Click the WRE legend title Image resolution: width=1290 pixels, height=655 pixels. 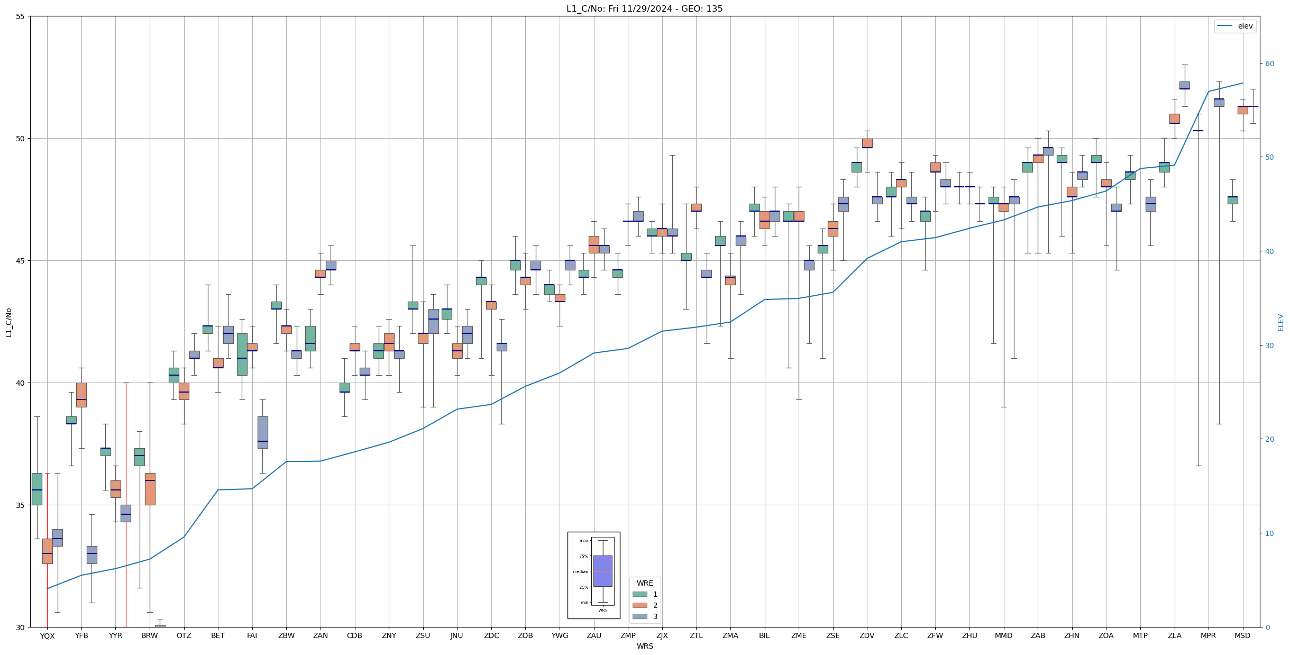click(645, 583)
